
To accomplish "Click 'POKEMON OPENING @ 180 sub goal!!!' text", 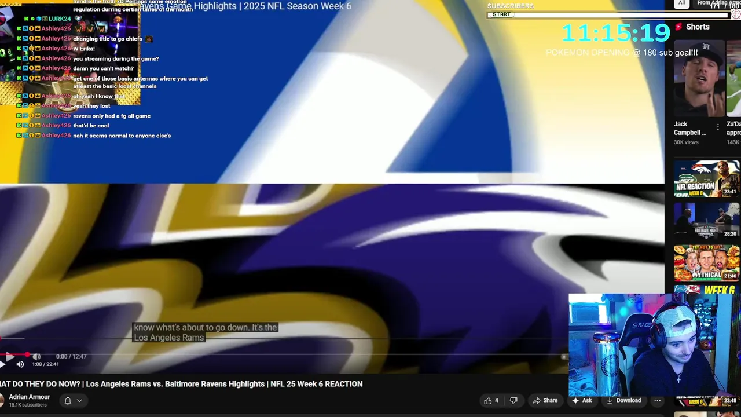I will (622, 53).
